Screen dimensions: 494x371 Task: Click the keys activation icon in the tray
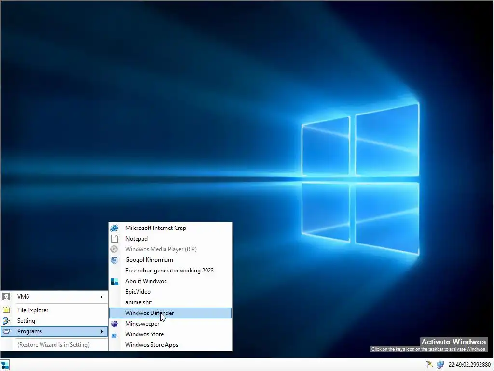click(x=429, y=365)
